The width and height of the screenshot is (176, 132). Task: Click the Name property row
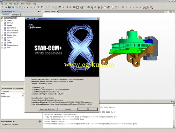point(13,94)
